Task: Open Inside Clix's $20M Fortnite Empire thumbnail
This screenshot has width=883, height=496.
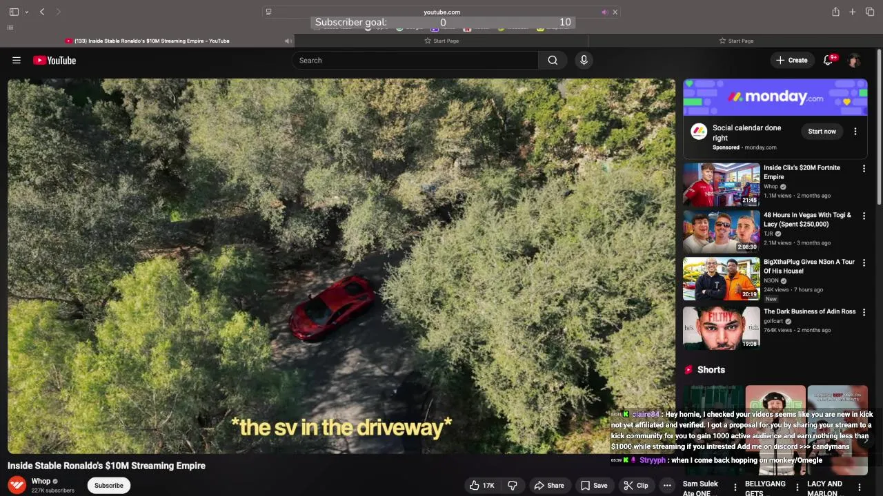Action: pyautogui.click(x=722, y=185)
